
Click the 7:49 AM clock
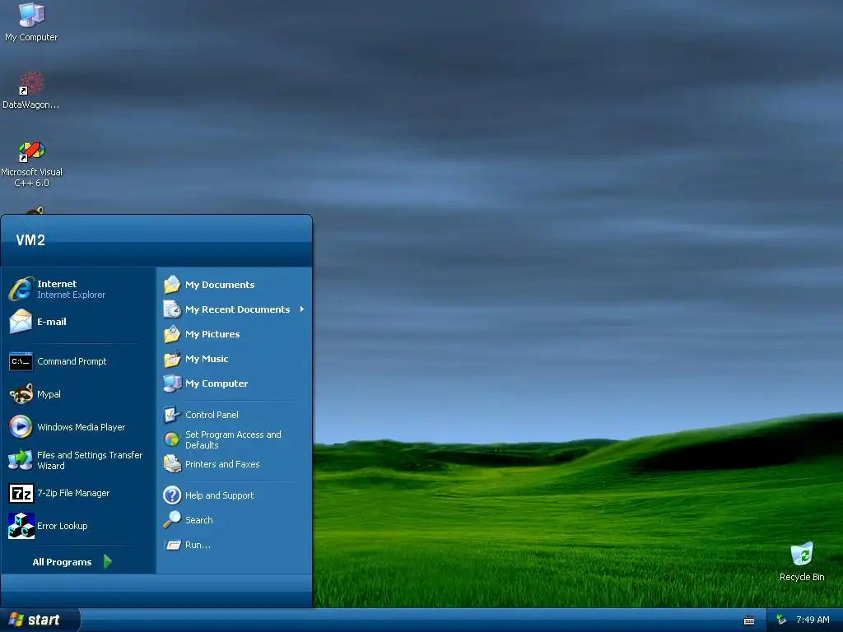coord(813,620)
